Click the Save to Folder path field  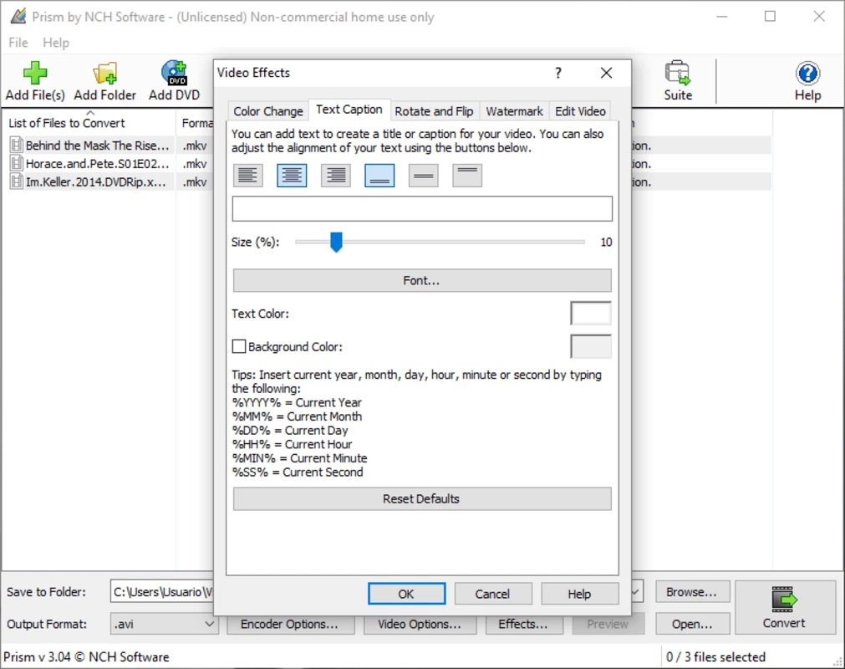pyautogui.click(x=162, y=592)
